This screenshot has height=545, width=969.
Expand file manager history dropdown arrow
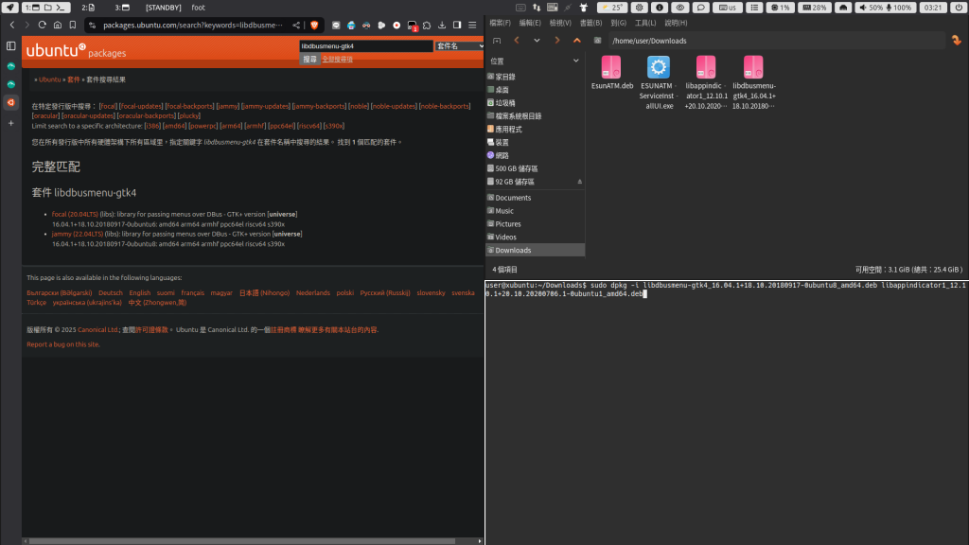click(x=537, y=41)
